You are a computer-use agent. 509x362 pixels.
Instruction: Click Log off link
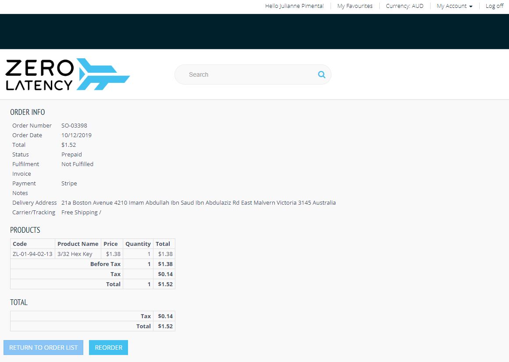495,6
